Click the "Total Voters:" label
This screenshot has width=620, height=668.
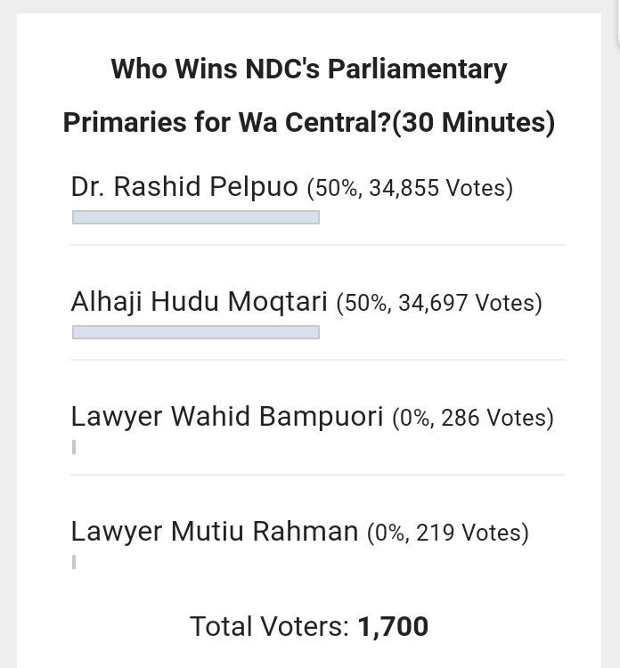269,627
